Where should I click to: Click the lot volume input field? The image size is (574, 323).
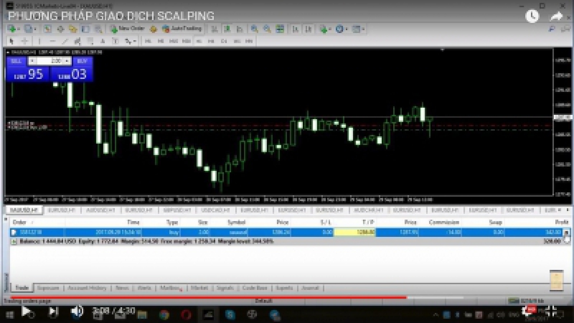click(x=50, y=61)
